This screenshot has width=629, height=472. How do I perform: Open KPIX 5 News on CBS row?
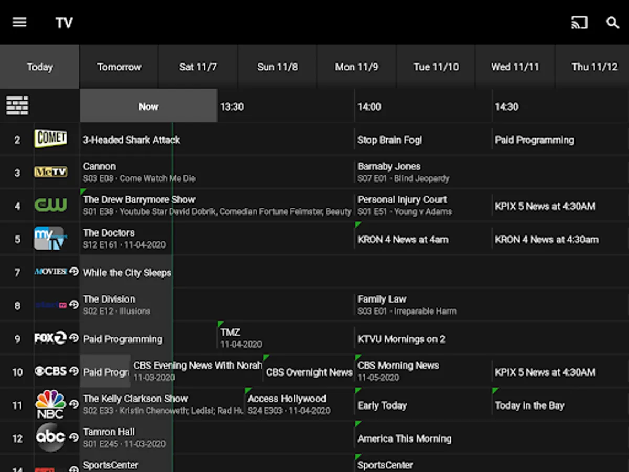560,371
